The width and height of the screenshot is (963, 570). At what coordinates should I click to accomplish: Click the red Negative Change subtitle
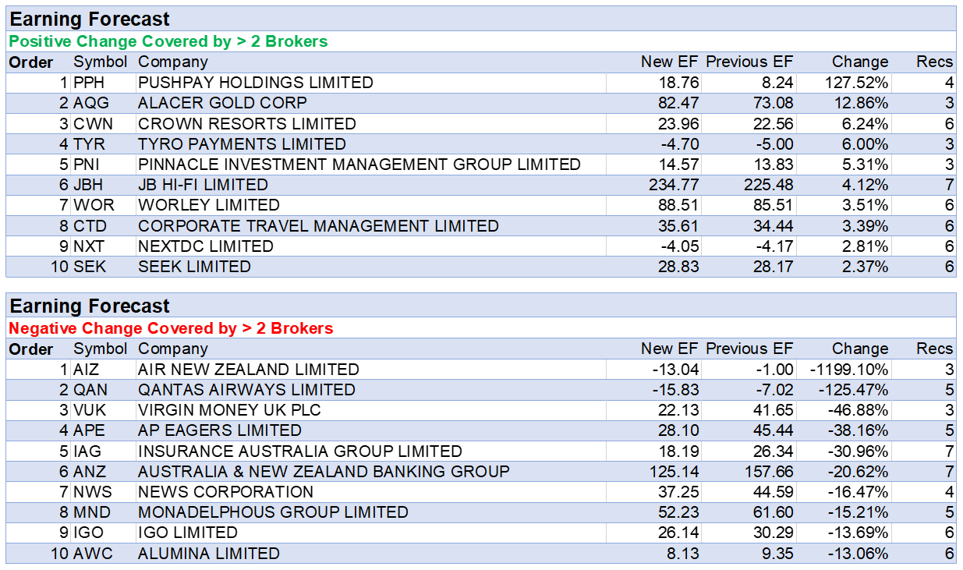pos(171,328)
